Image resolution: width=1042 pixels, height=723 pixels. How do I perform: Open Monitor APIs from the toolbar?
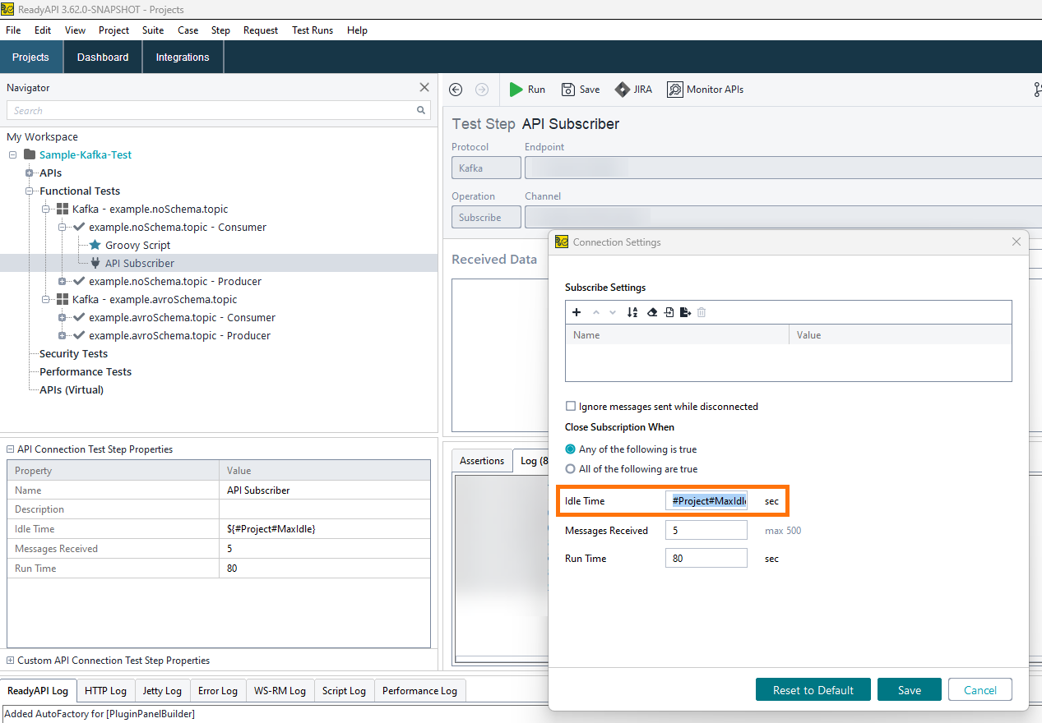[705, 90]
